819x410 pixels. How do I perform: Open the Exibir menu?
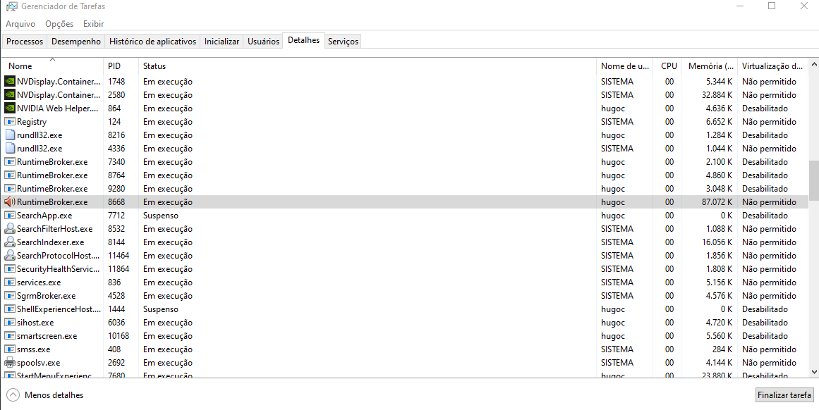tap(94, 24)
